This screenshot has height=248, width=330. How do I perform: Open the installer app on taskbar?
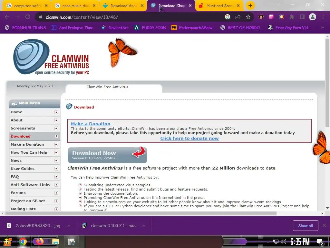(x=72, y=242)
